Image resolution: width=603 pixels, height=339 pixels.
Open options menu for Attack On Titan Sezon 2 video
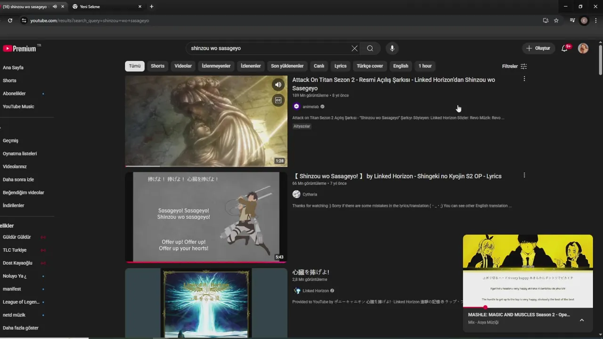524,79
